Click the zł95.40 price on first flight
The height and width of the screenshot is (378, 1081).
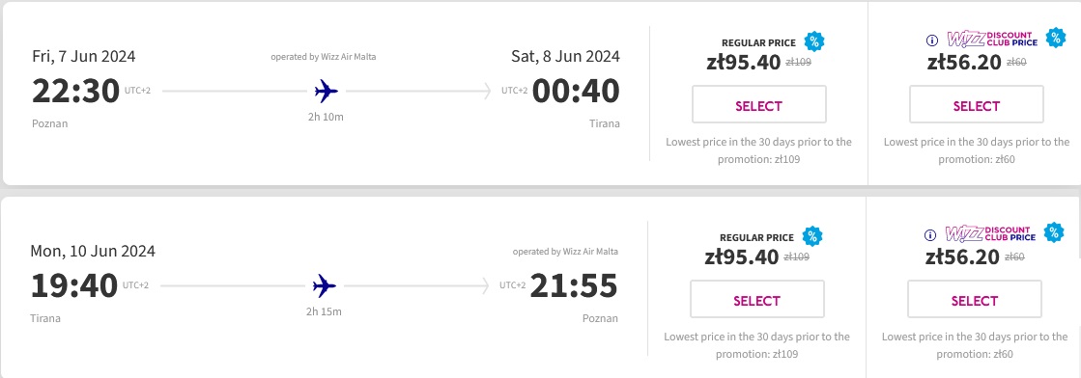point(744,62)
